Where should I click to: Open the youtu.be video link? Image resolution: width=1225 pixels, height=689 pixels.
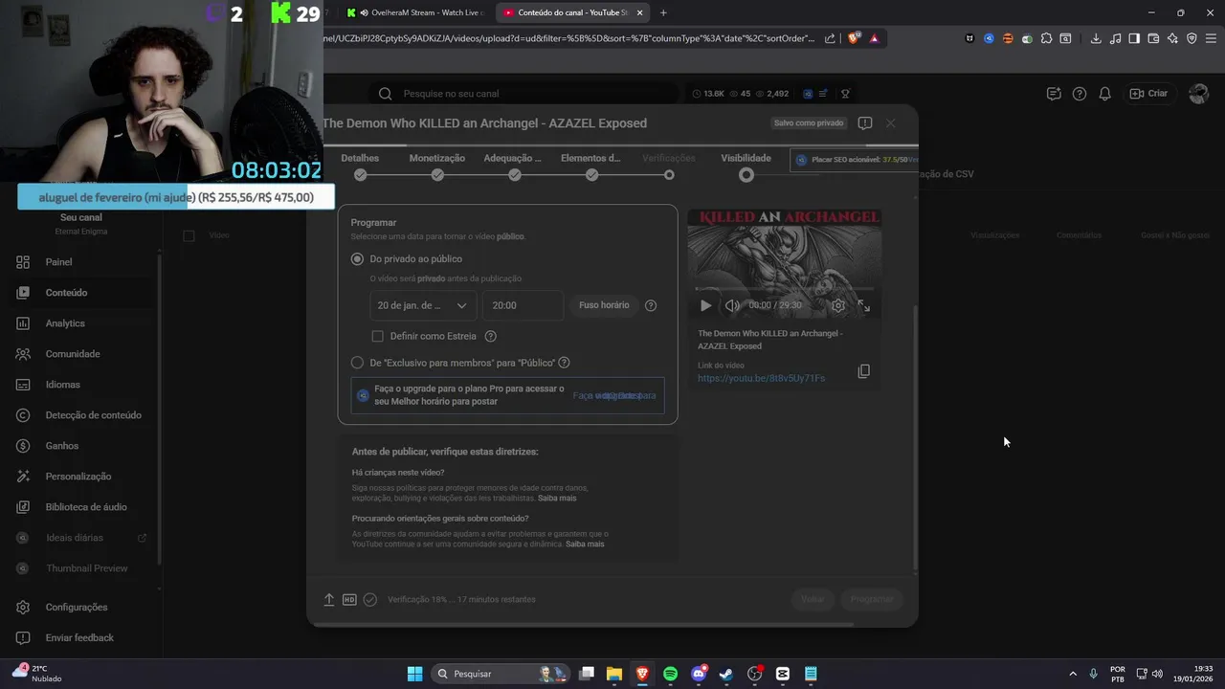(x=761, y=378)
